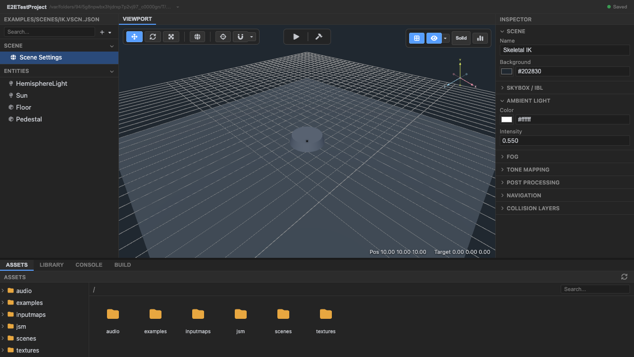634x357 pixels.
Task: Click the refresh assets icon
Action: [x=624, y=277]
